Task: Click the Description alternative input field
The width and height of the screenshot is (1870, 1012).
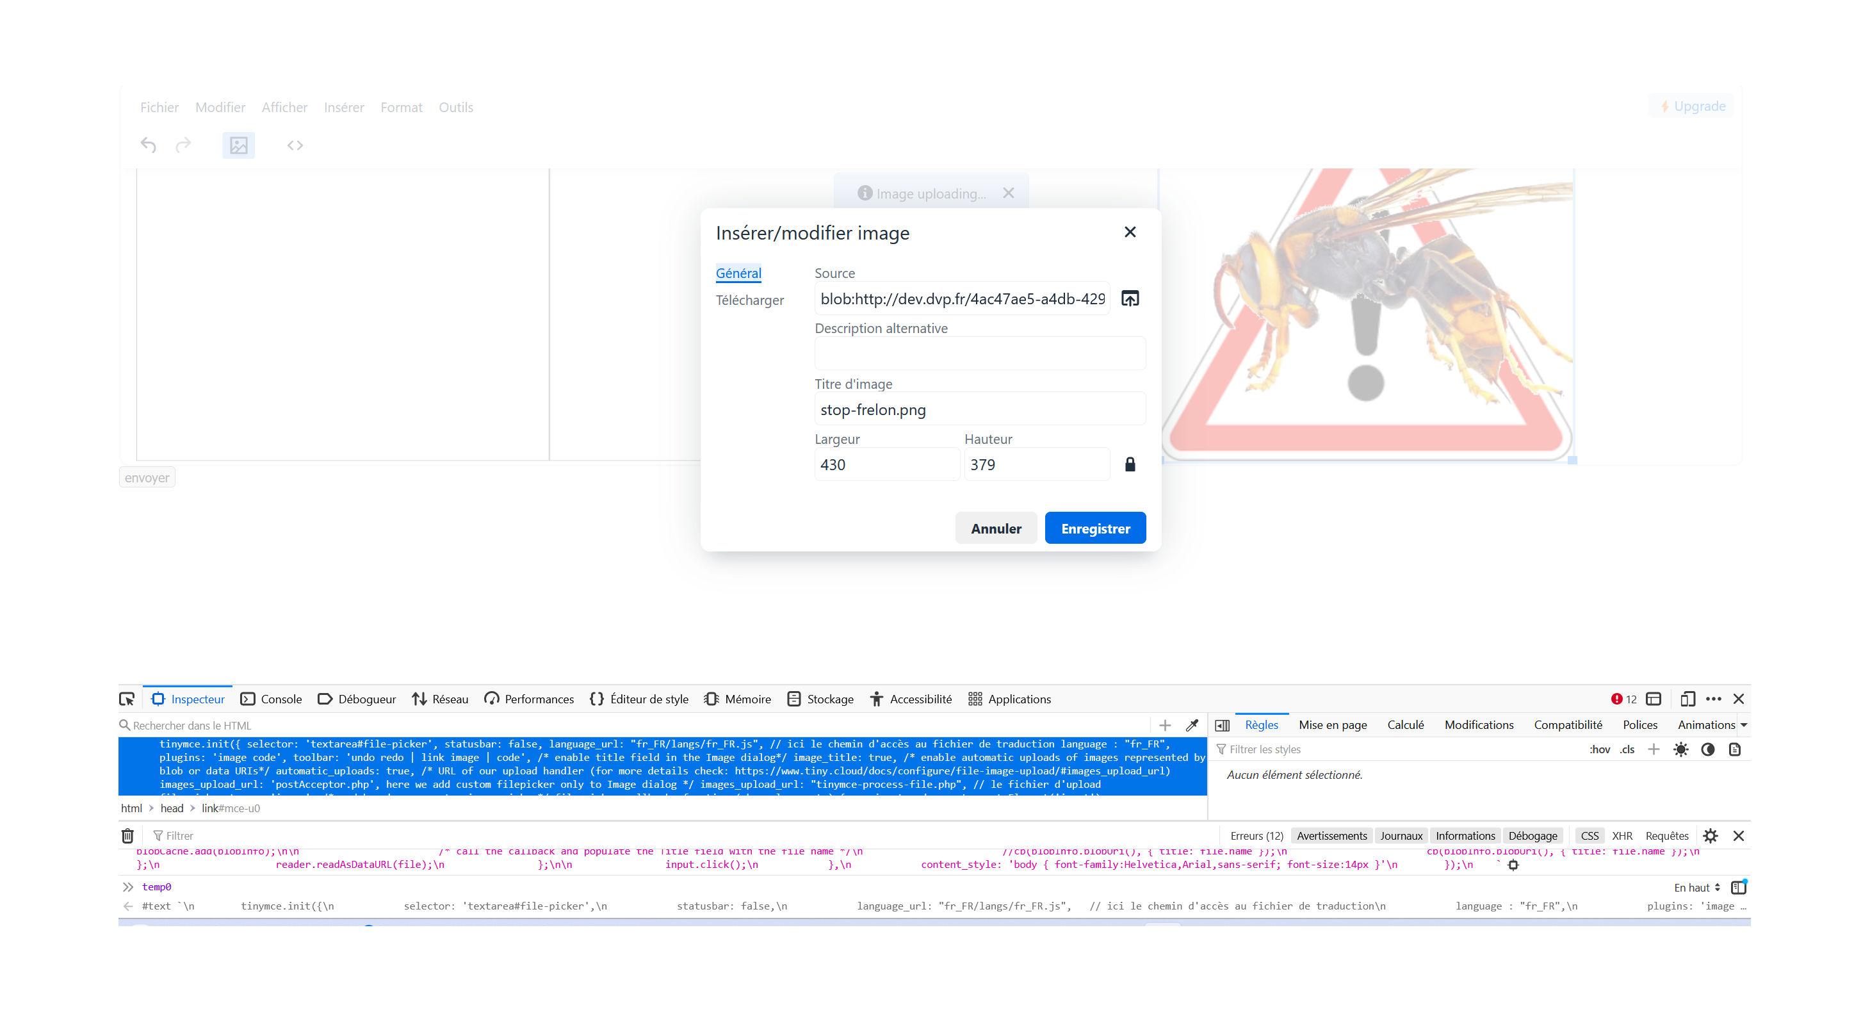Action: 979,354
